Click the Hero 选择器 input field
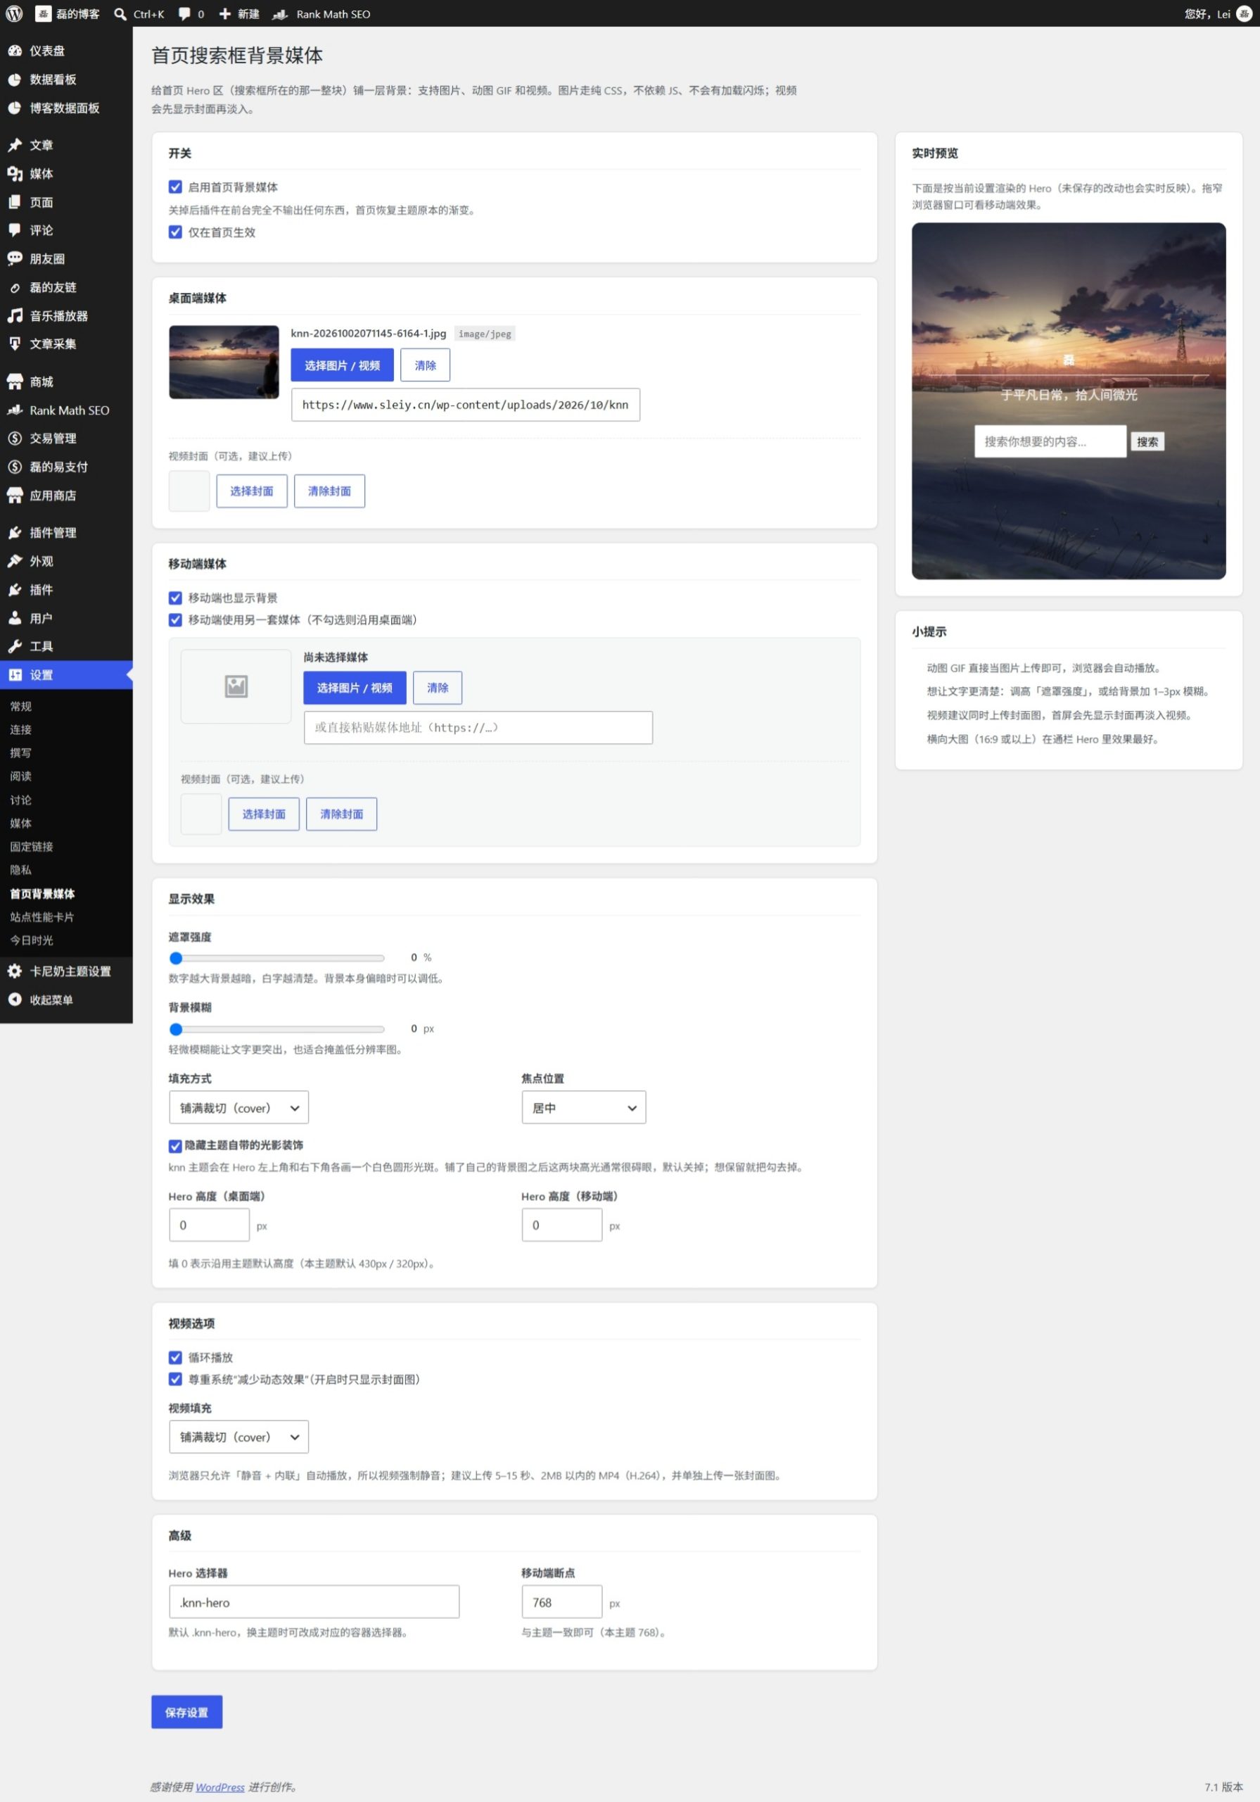1260x1802 pixels. click(314, 1602)
